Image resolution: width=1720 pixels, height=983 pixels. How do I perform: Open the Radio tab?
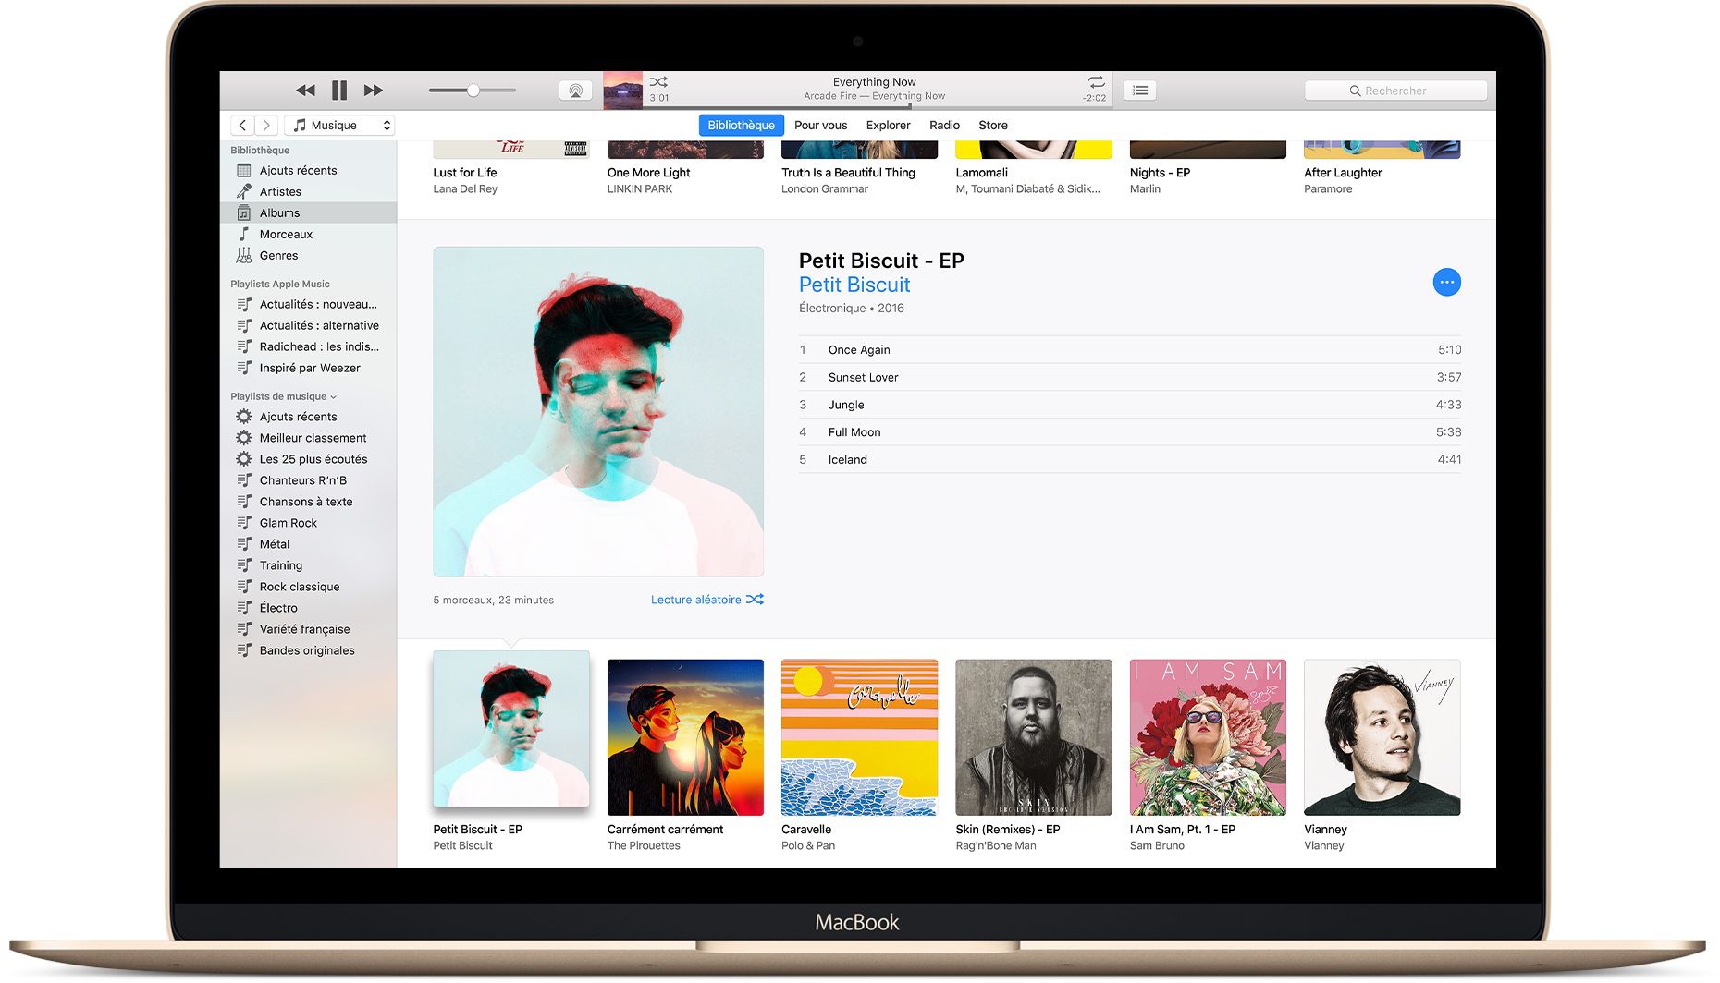tap(944, 126)
